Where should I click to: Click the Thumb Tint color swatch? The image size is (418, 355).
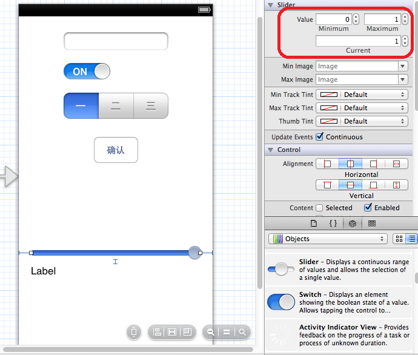(329, 121)
